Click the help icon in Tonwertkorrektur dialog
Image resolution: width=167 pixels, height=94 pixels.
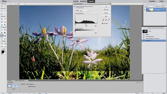pos(74,6)
